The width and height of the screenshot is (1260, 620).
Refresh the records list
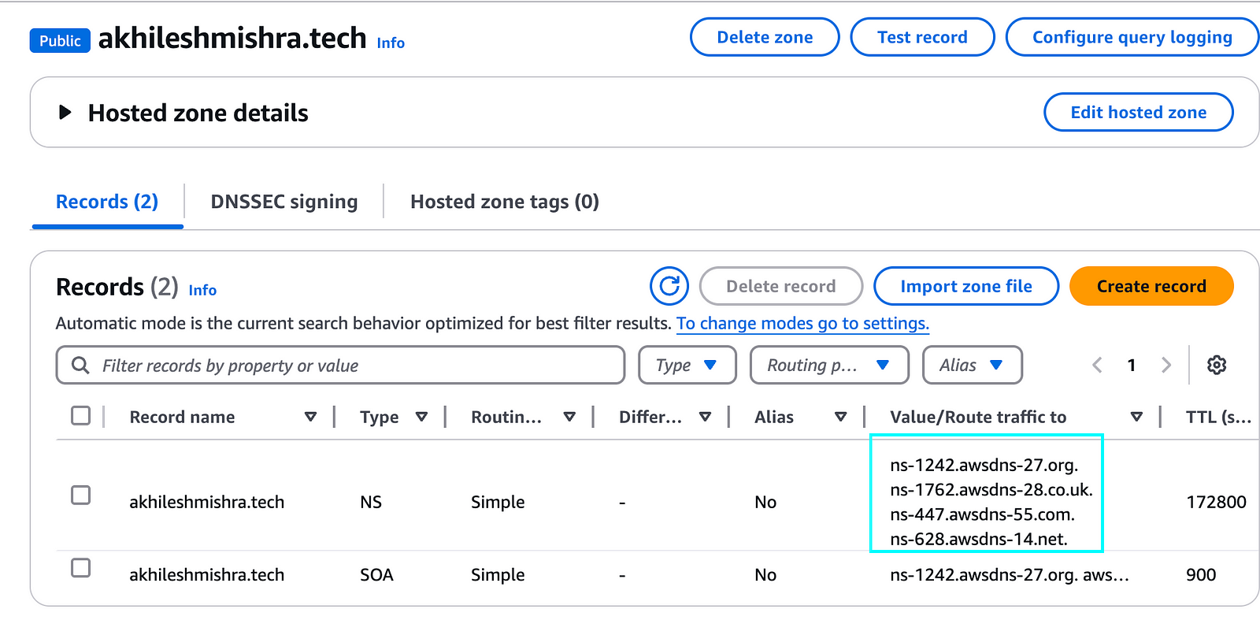(669, 286)
